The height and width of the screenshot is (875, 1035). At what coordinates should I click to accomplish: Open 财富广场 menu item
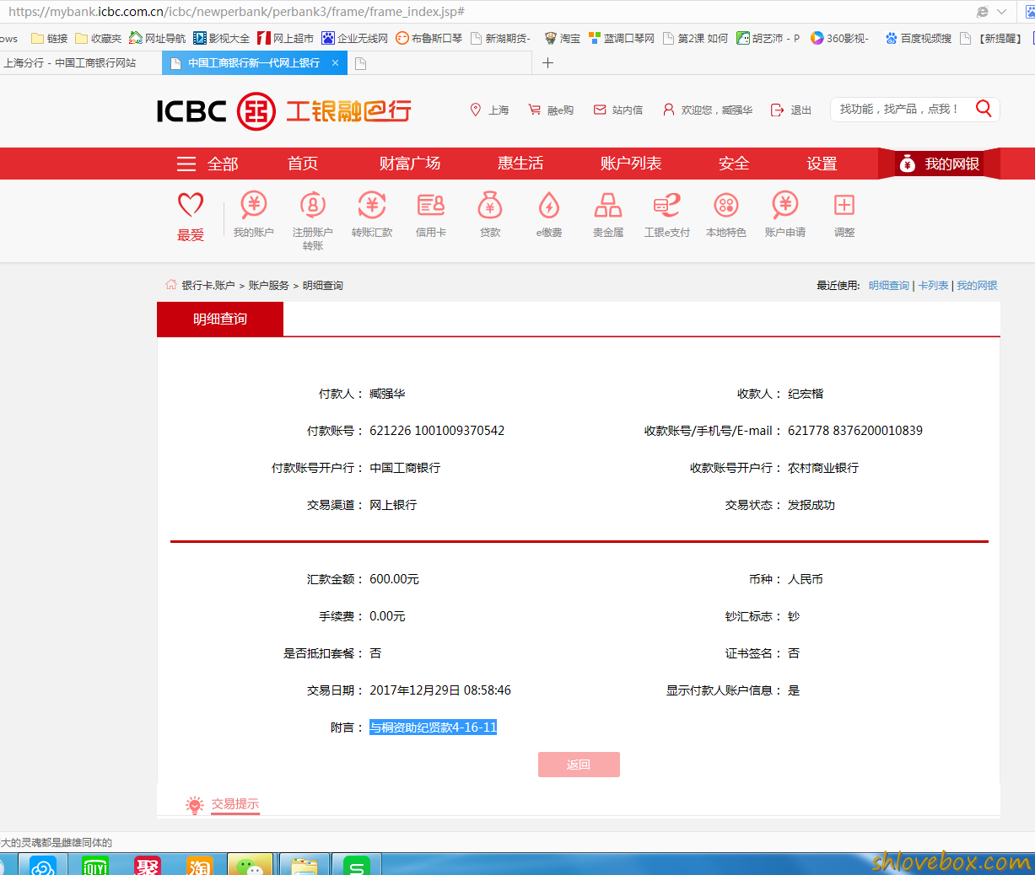410,164
